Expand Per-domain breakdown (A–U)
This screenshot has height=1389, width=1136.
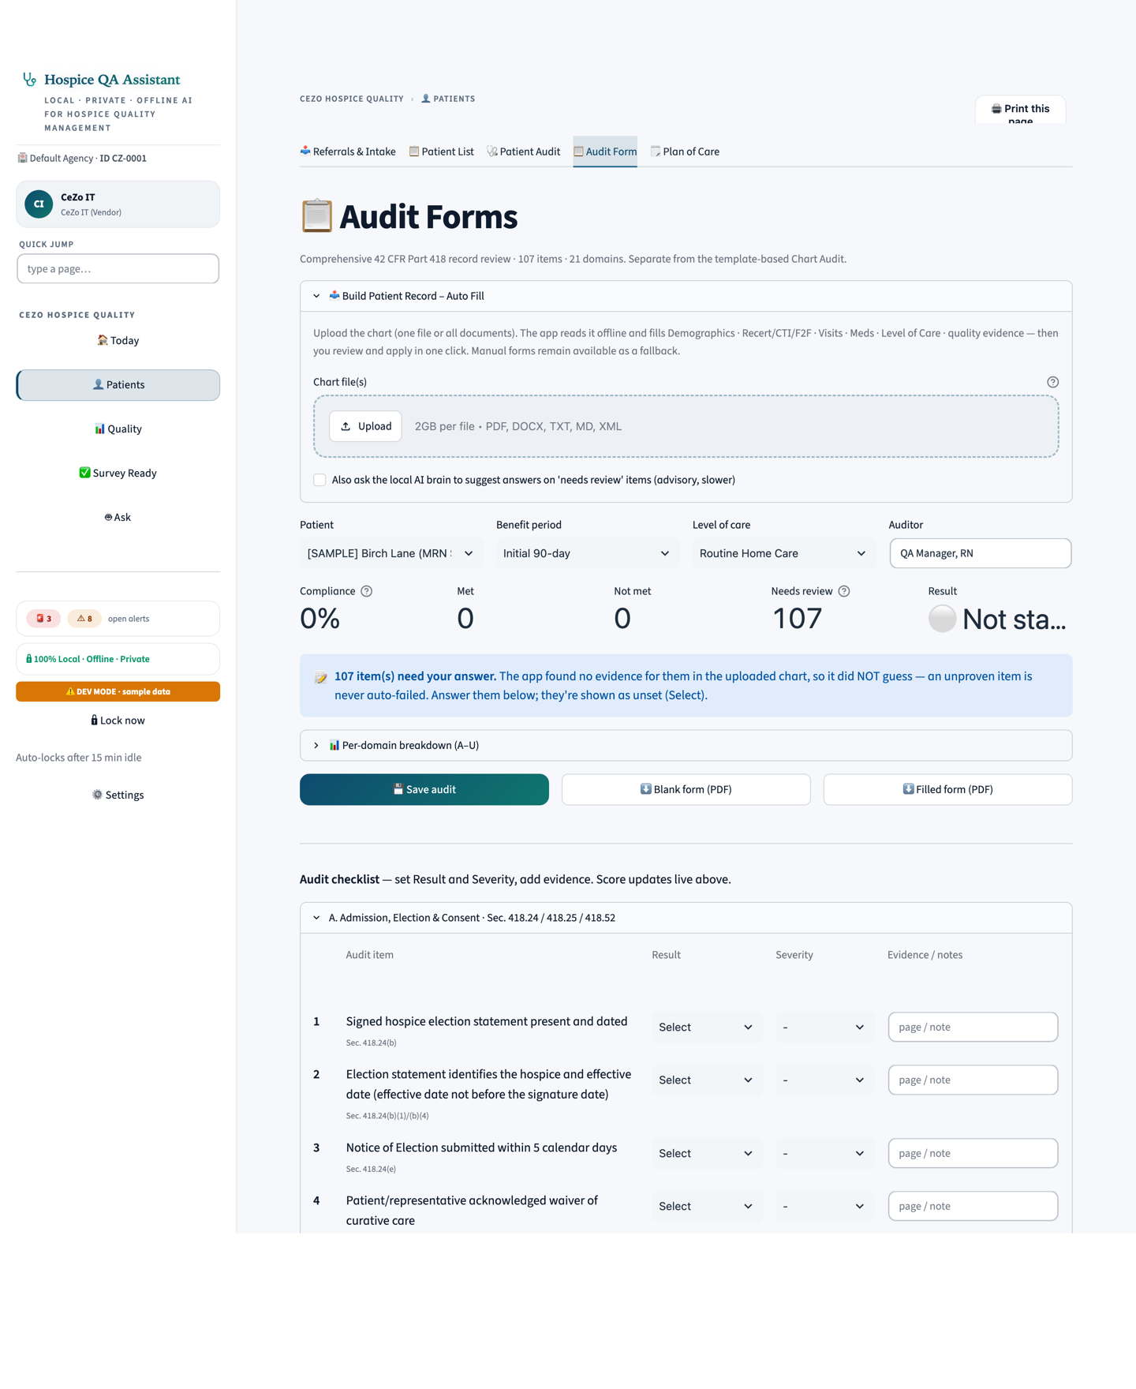[686, 745]
